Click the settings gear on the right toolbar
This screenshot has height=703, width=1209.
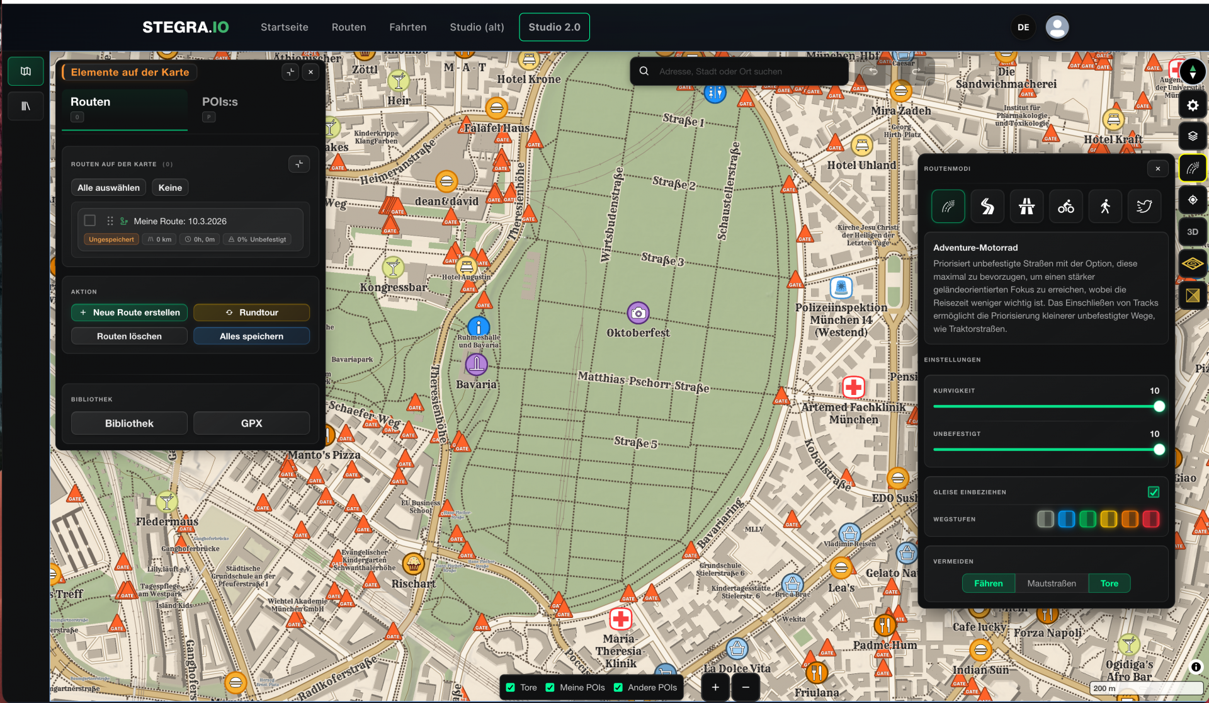(1193, 105)
